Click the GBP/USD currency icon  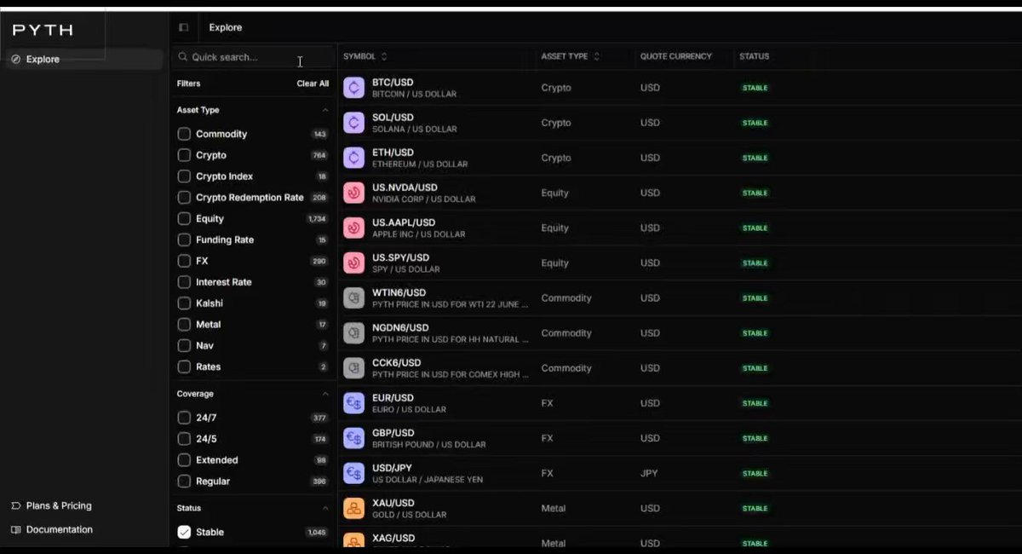pyautogui.click(x=354, y=438)
